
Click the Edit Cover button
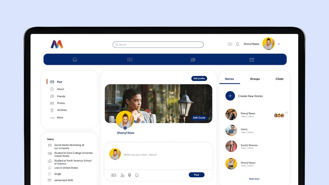coord(199,118)
